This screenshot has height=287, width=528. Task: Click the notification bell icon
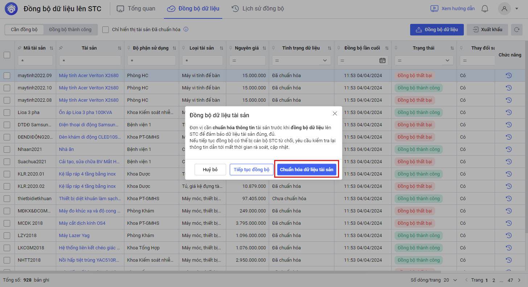click(485, 9)
